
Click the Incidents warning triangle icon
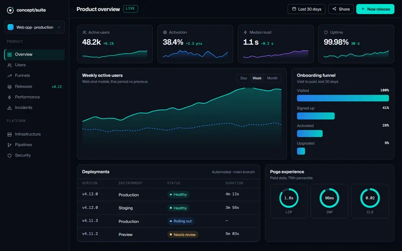click(10, 108)
